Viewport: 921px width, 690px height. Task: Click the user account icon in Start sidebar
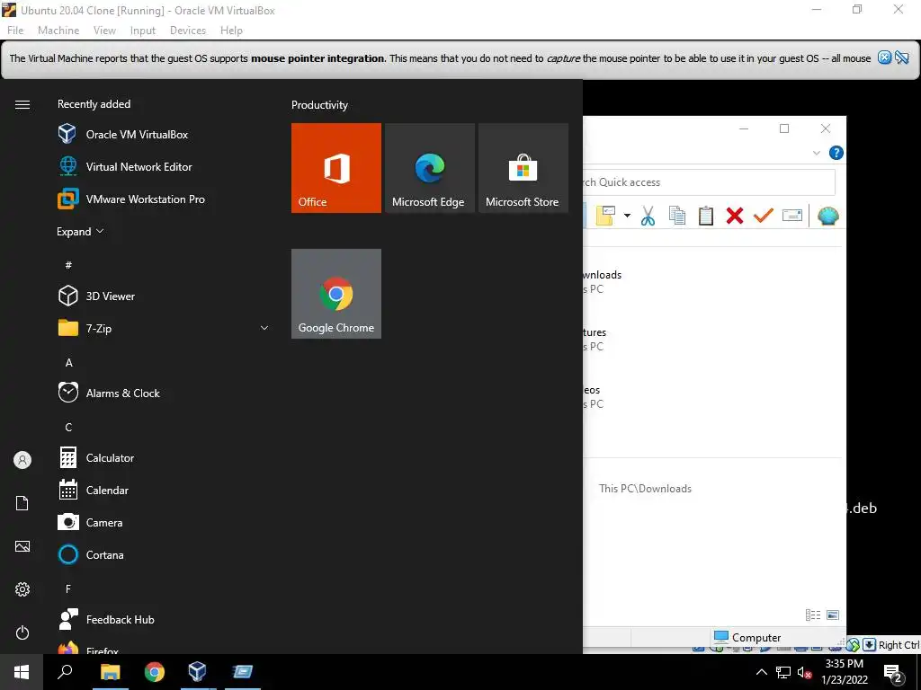[x=22, y=460]
